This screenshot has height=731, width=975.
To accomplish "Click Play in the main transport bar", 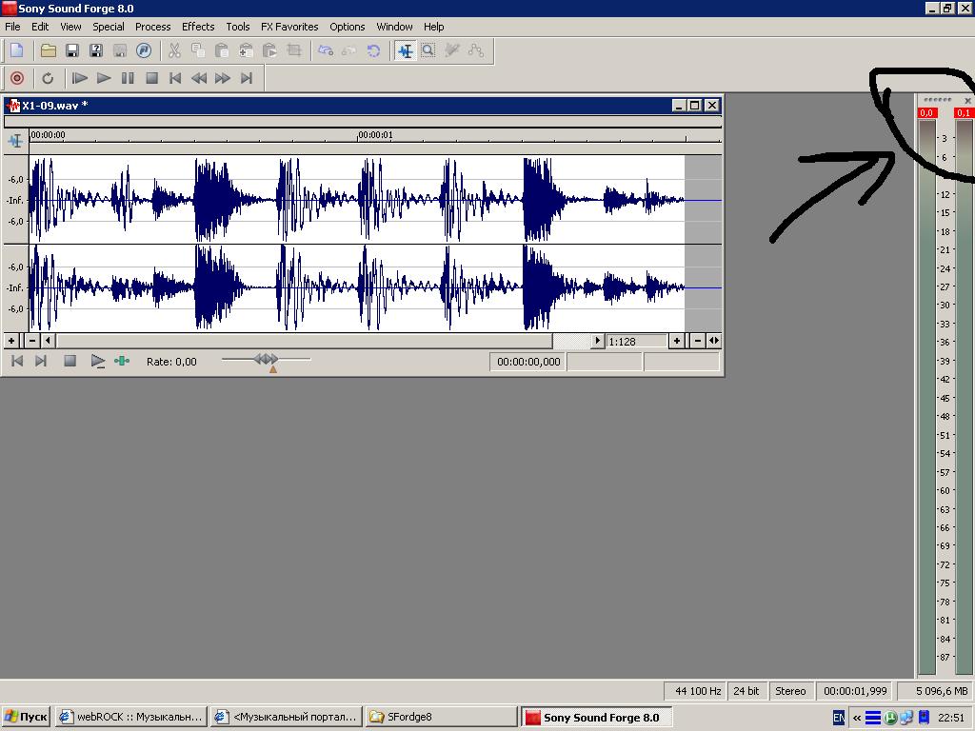I will click(104, 78).
